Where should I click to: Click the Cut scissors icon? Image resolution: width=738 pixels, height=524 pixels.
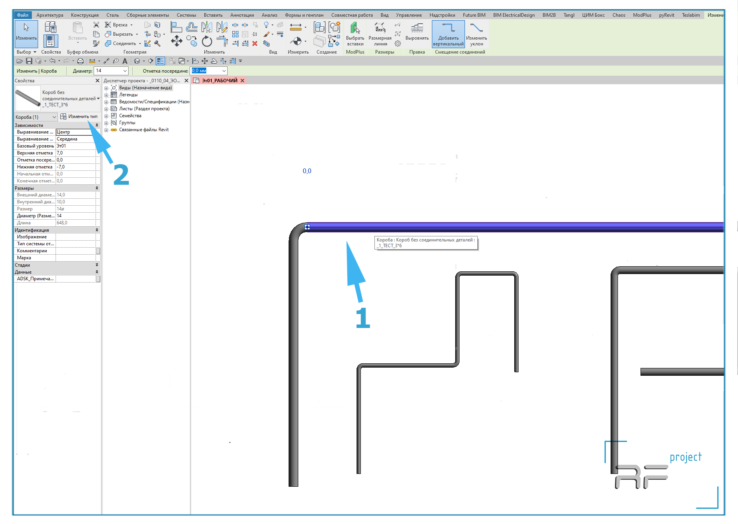click(x=96, y=25)
